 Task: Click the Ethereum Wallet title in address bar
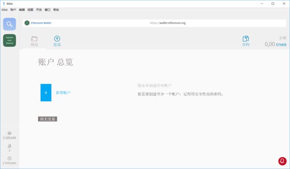click(x=41, y=23)
